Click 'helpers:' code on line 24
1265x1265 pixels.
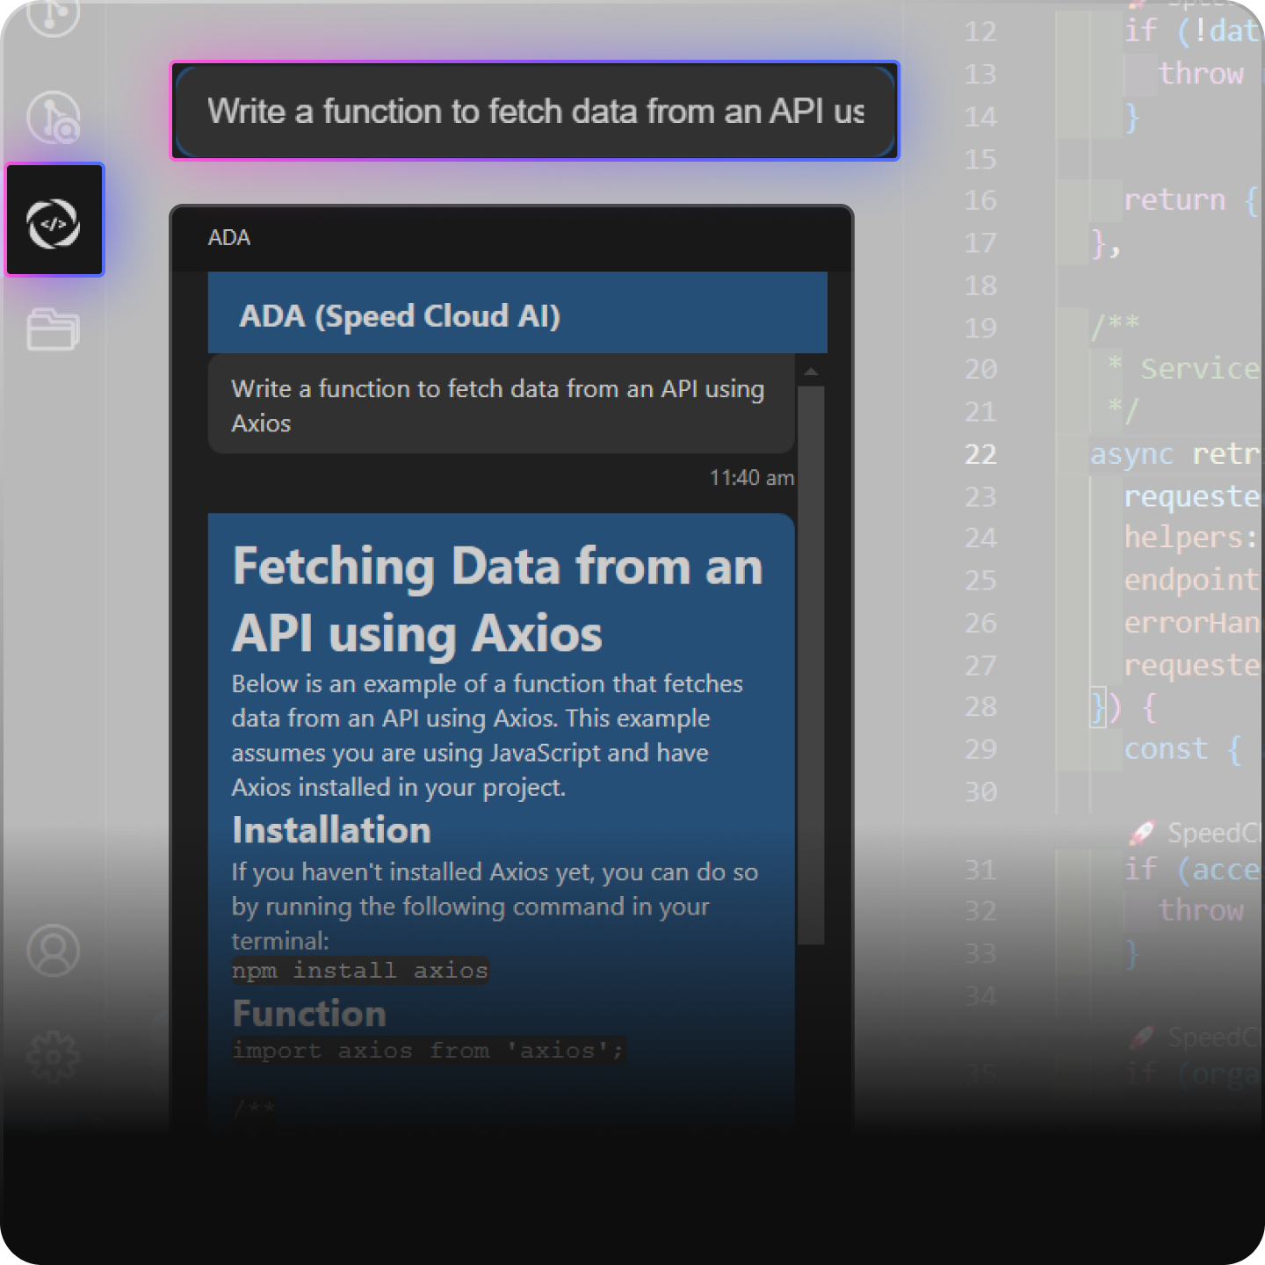(1191, 538)
